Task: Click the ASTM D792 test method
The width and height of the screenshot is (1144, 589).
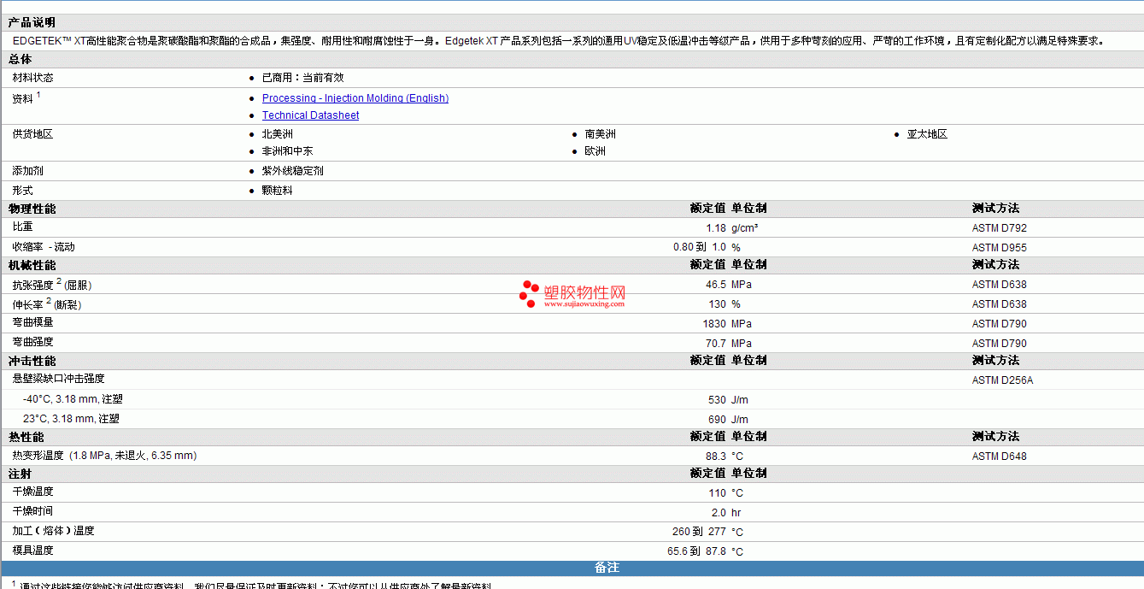Action: (x=1000, y=228)
